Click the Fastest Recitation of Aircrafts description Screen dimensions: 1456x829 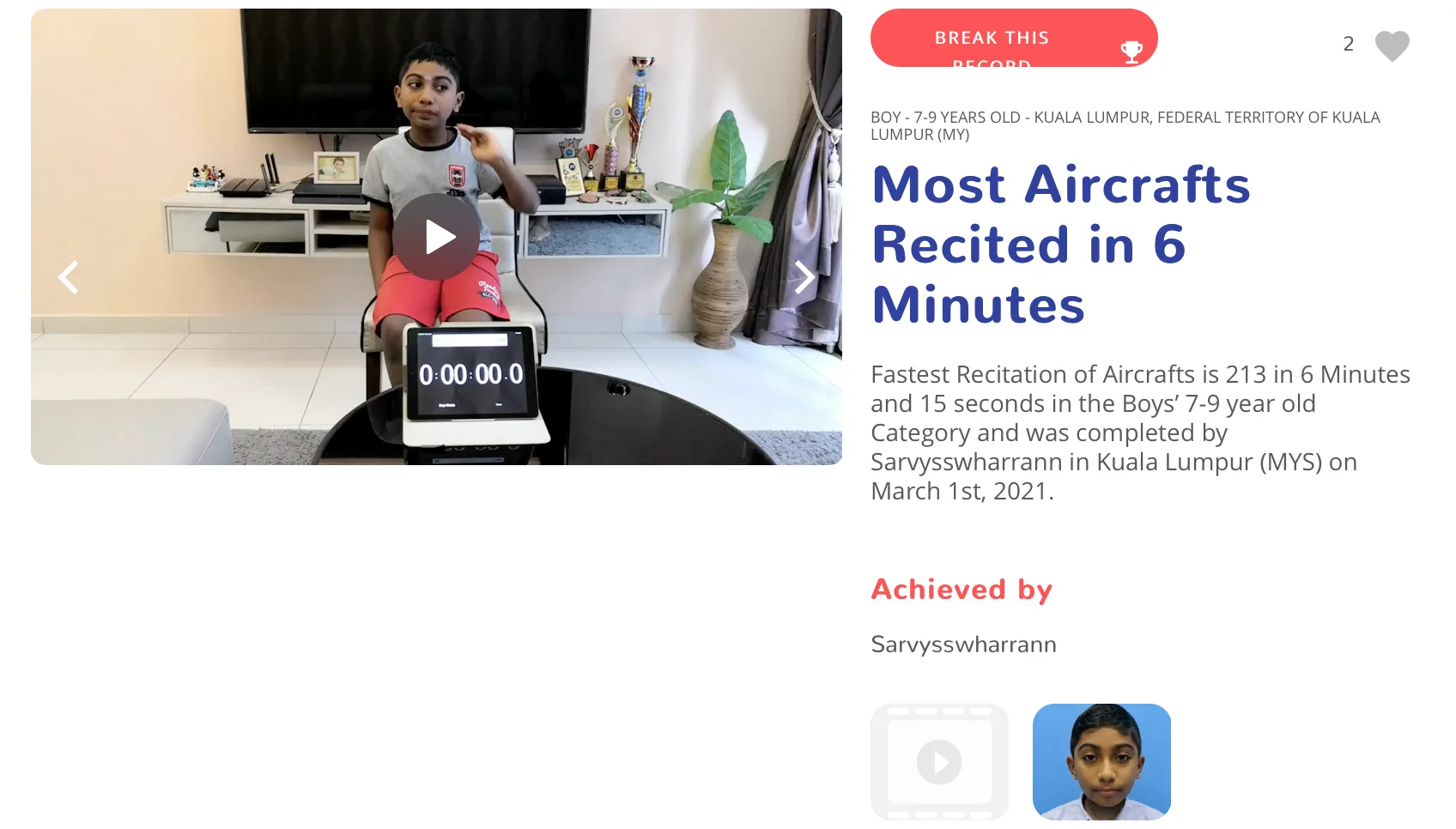[x=1140, y=433]
